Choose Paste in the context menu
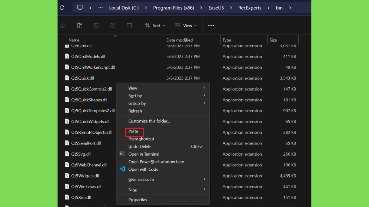Image resolution: width=369 pixels, height=207 pixels. tap(163, 132)
